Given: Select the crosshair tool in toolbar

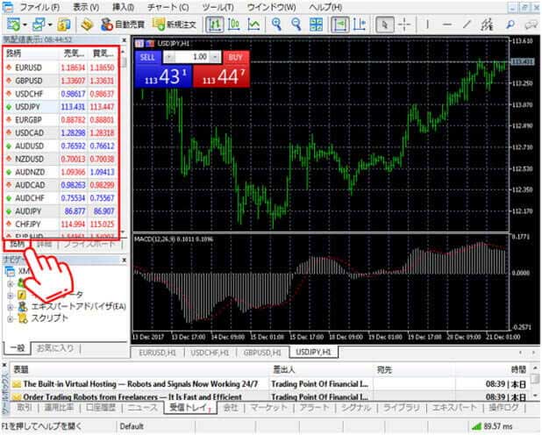Looking at the screenshot, I should click(x=404, y=24).
